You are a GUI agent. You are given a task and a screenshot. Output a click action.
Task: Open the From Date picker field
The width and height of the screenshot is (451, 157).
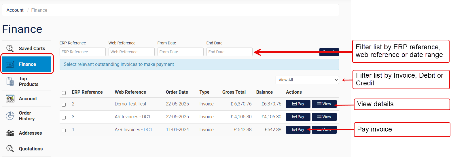point(180,52)
